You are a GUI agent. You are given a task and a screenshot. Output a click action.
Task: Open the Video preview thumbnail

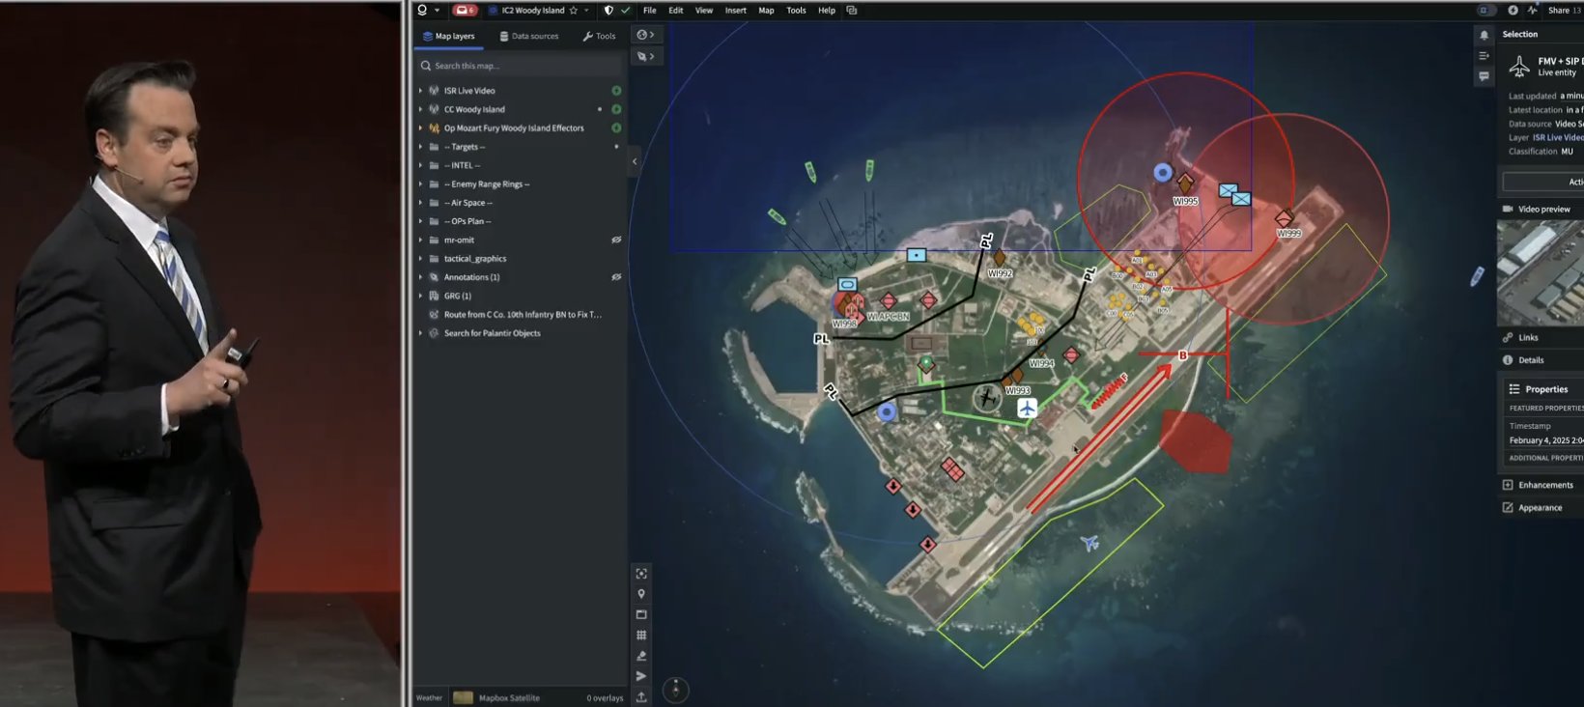pos(1541,273)
